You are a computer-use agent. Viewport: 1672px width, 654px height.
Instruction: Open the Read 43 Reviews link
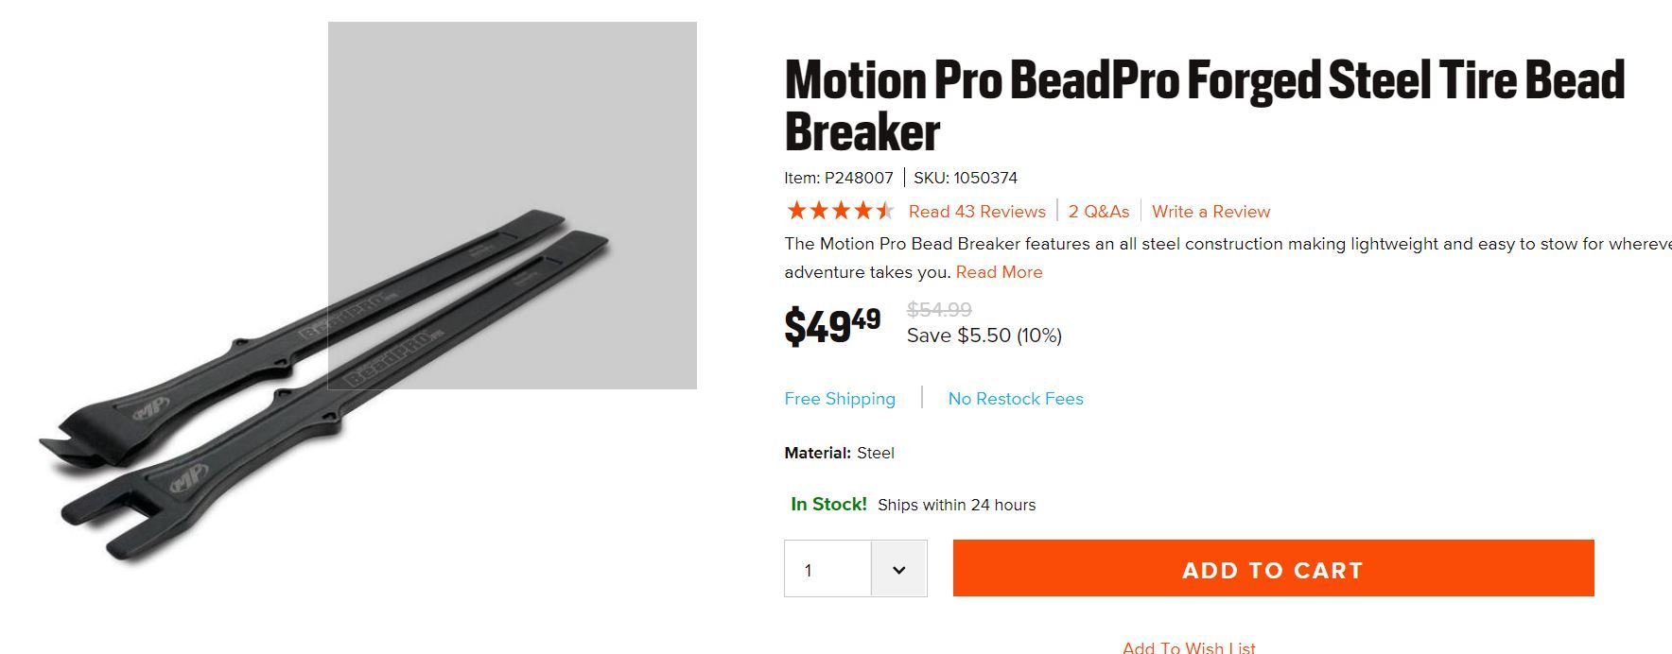click(977, 212)
